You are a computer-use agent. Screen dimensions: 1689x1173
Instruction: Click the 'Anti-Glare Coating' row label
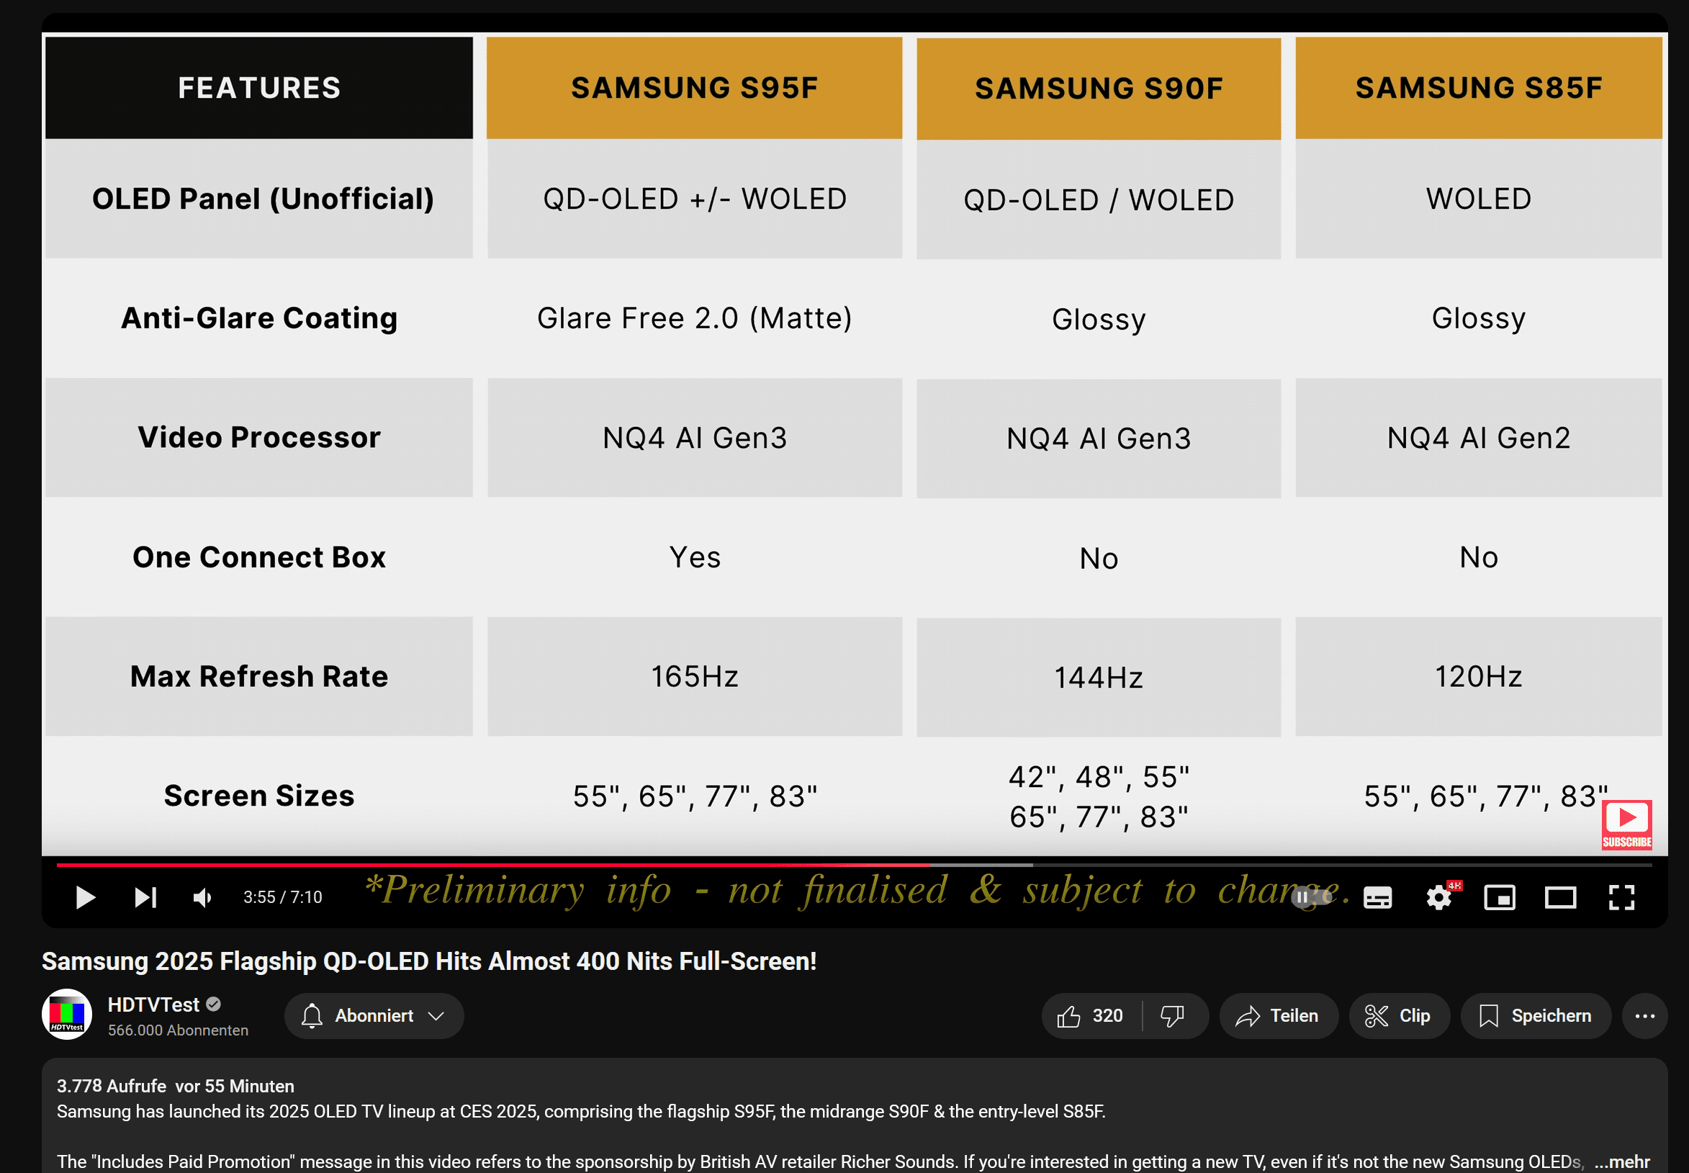point(258,318)
